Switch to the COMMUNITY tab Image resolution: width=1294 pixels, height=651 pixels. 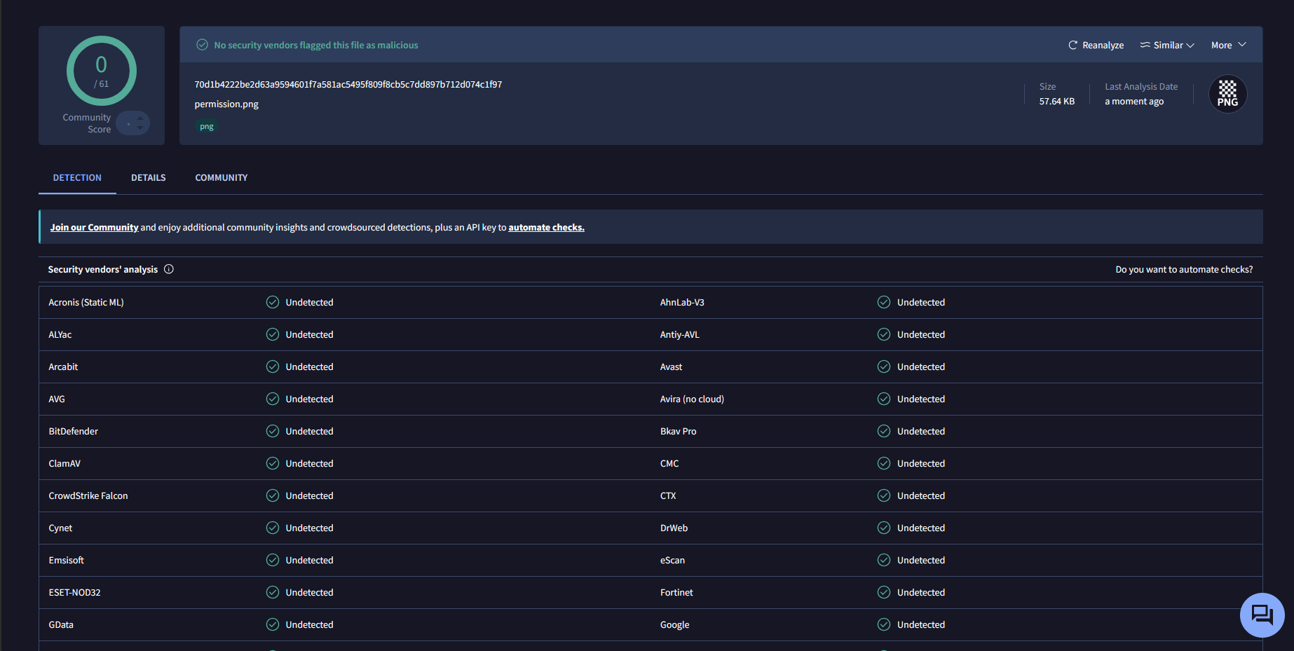click(222, 178)
